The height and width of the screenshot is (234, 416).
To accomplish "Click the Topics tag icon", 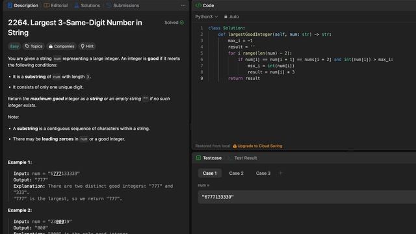I will (x=27, y=46).
